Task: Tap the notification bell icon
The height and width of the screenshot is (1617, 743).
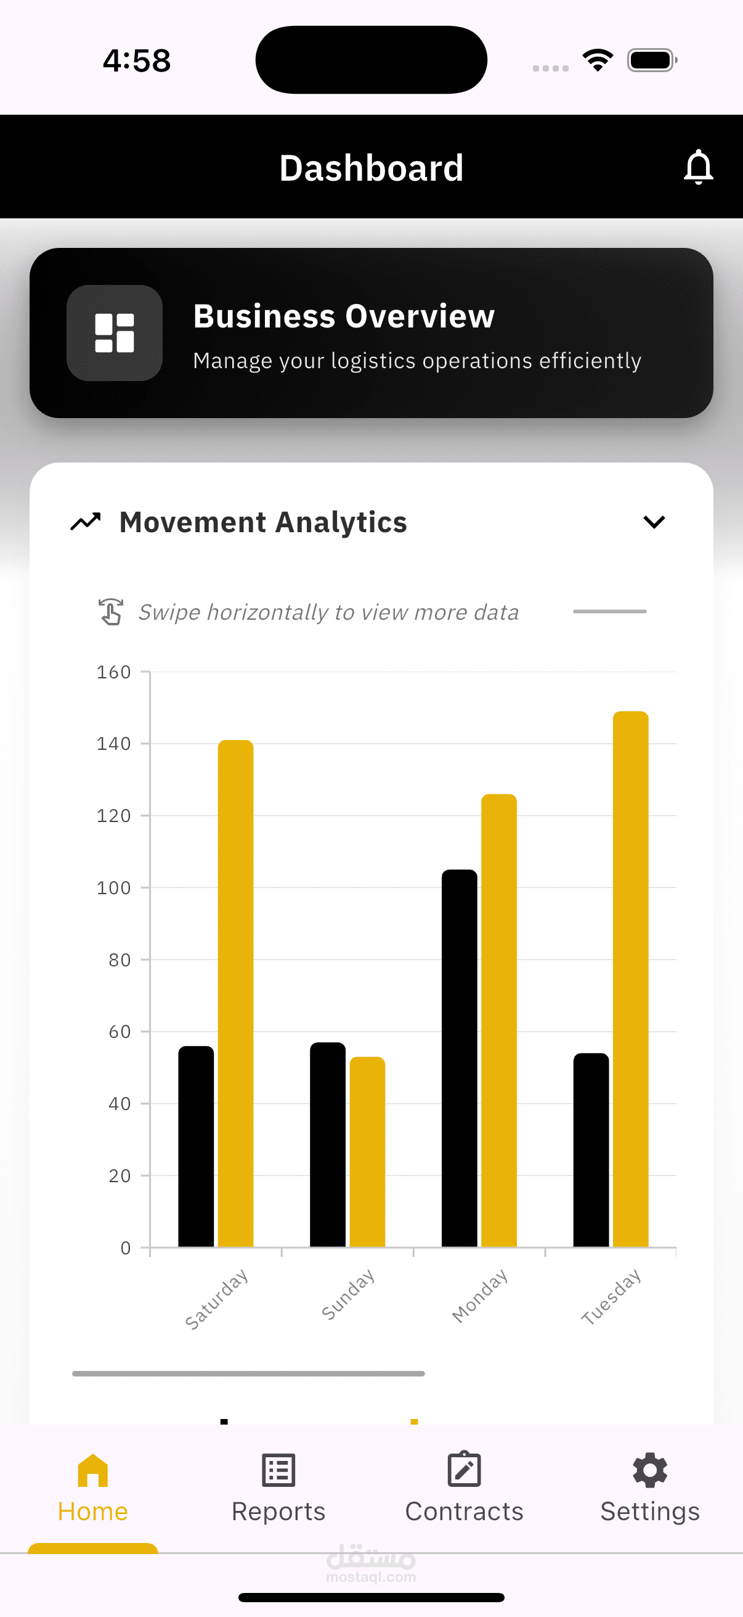Action: point(698,167)
